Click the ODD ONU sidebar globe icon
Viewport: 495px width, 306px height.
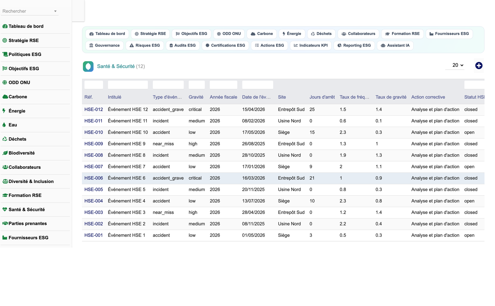click(5, 82)
